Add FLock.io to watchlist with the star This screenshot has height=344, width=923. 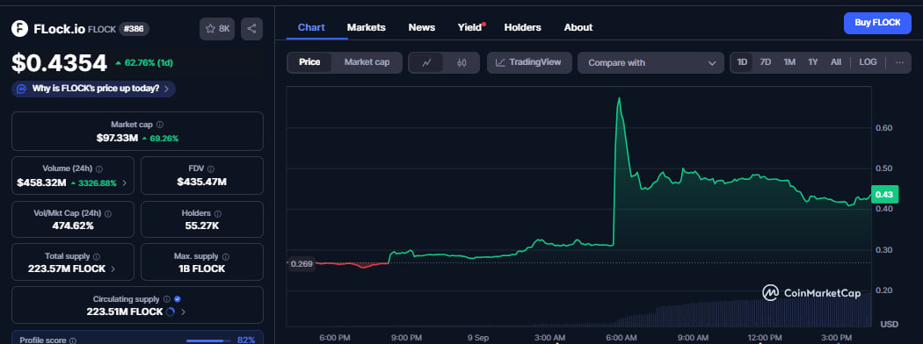click(217, 29)
